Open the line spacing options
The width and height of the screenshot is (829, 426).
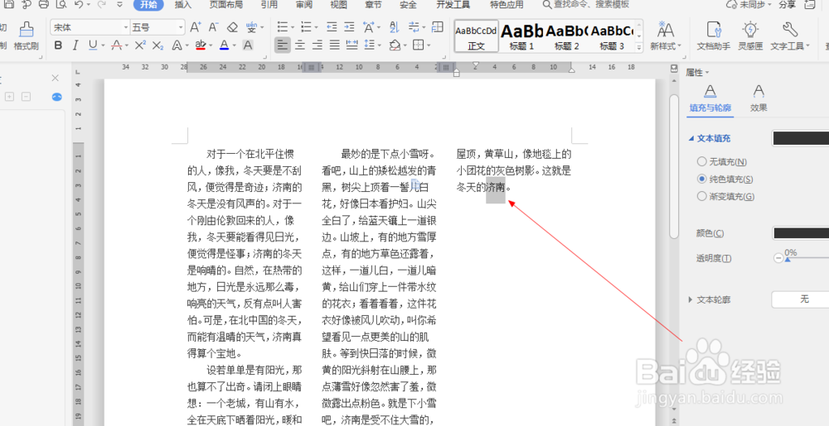click(369, 45)
